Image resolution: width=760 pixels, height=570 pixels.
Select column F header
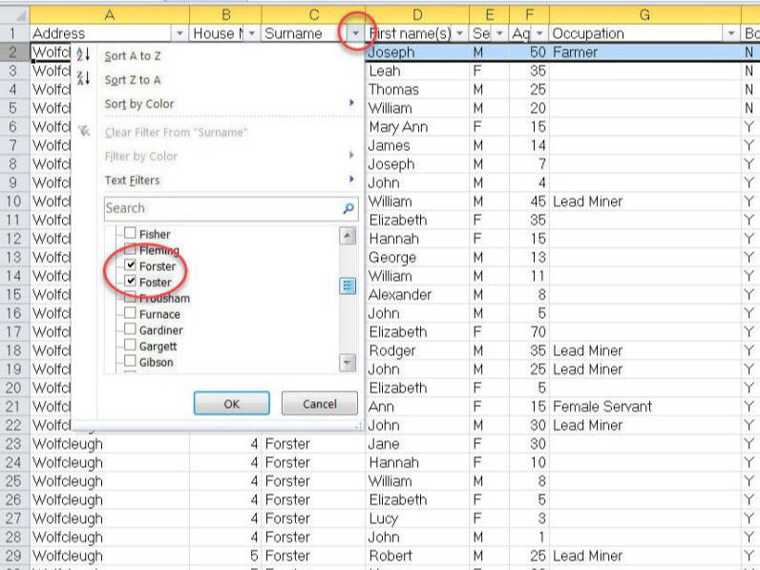529,15
